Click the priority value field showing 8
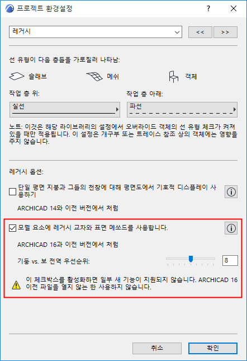 point(230,260)
